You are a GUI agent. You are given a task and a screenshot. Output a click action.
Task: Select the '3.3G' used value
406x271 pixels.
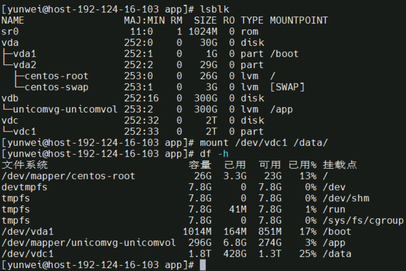point(235,176)
